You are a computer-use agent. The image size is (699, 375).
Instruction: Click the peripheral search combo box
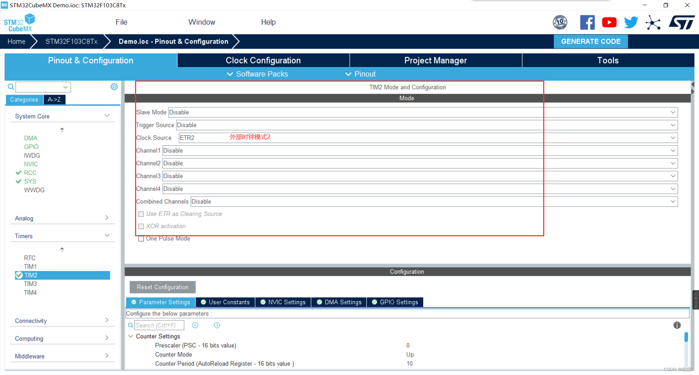pos(43,87)
